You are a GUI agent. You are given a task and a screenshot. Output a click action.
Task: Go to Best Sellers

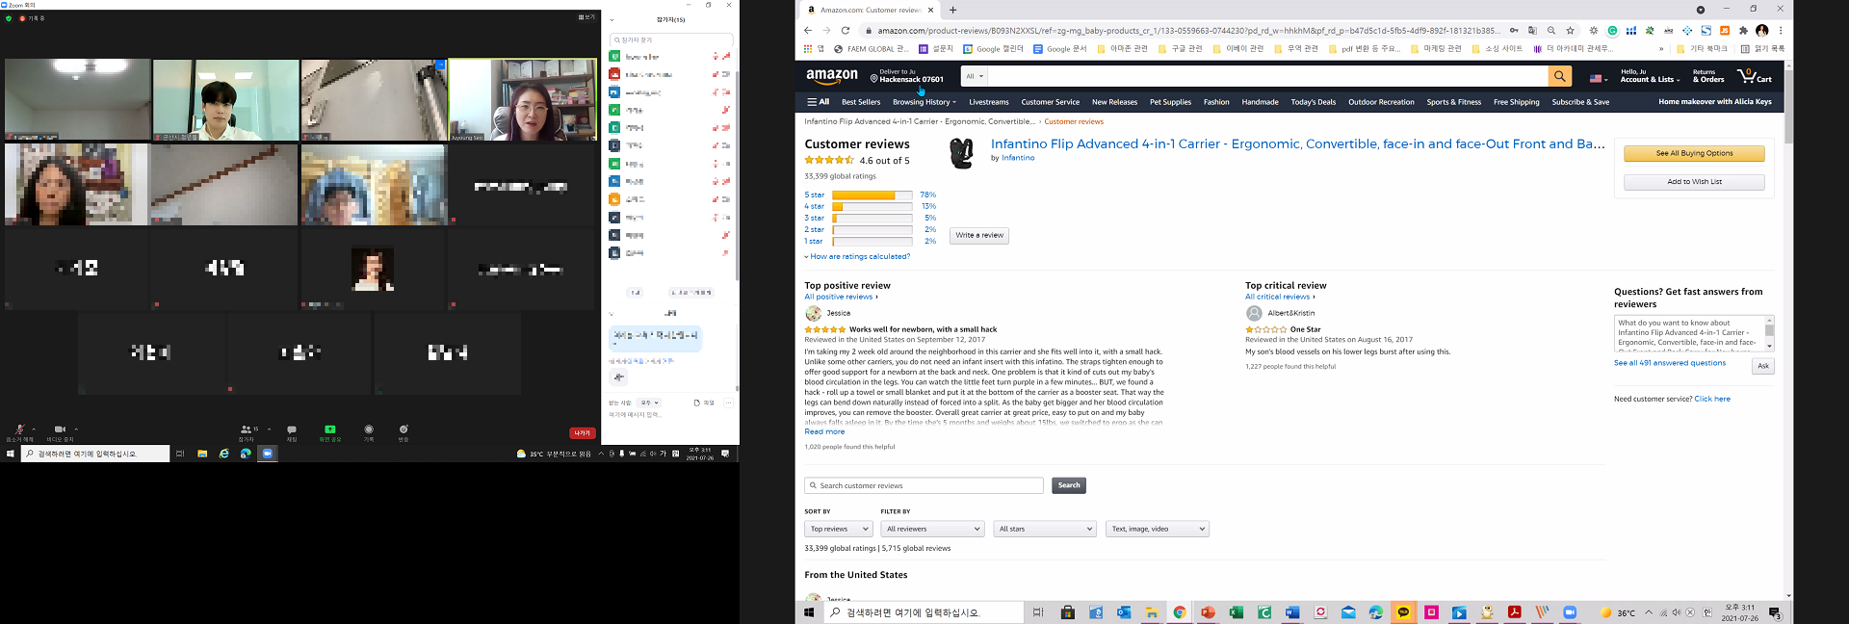coord(861,102)
